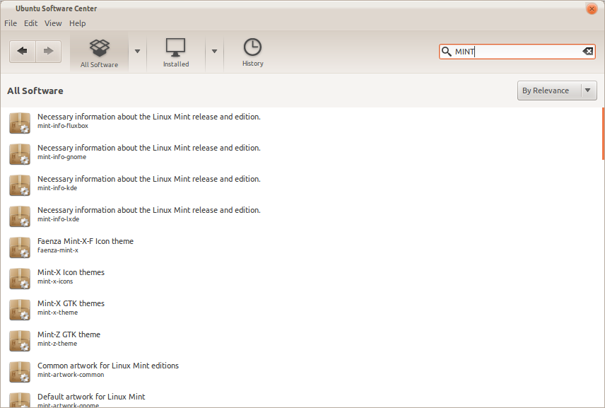Select the mint-info-lxde package name
The image size is (605, 408).
click(58, 219)
